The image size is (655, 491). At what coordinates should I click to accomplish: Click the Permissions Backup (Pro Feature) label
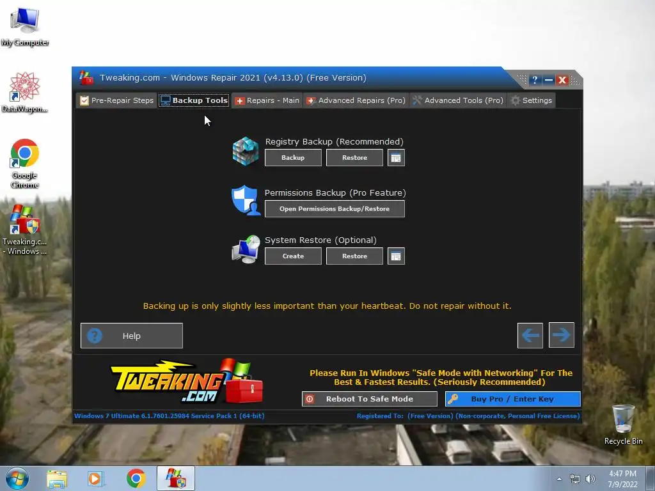335,193
